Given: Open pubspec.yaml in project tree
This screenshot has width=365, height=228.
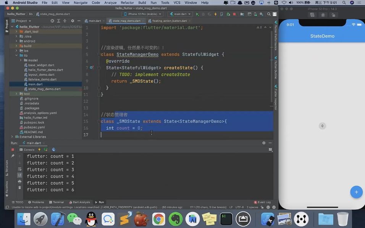Looking at the screenshot, I should click(x=34, y=127).
